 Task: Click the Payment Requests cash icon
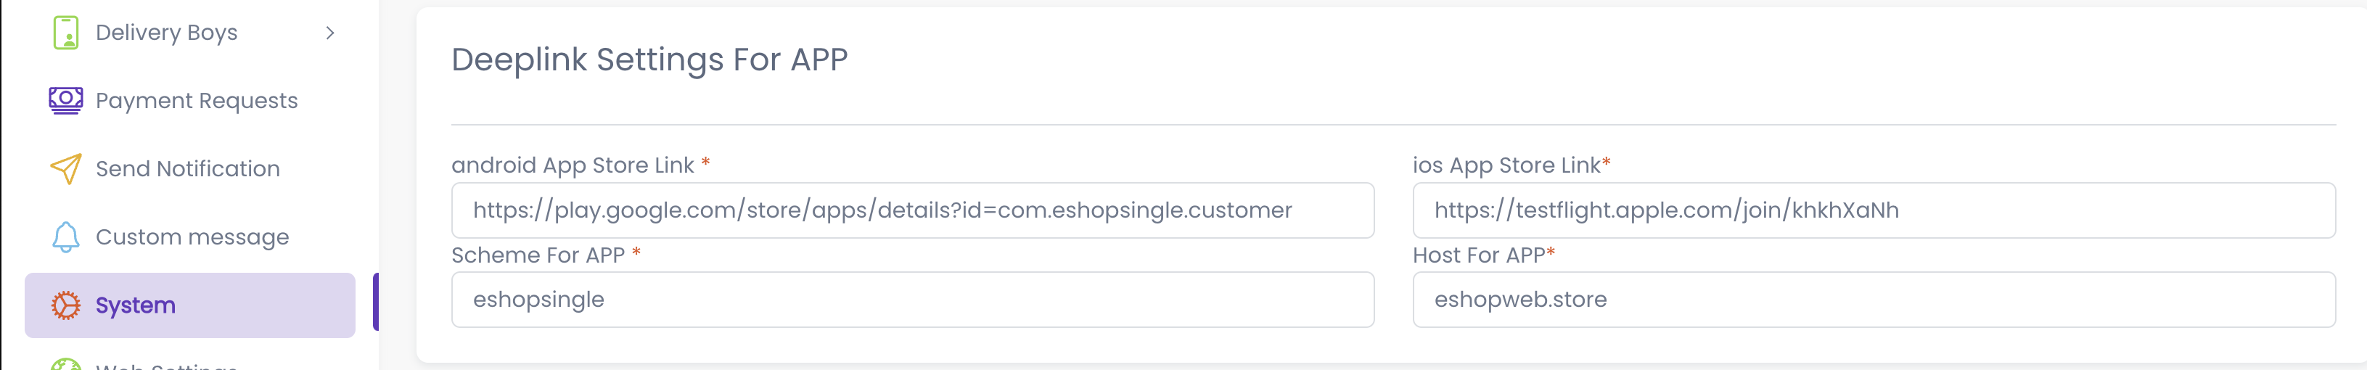point(65,100)
